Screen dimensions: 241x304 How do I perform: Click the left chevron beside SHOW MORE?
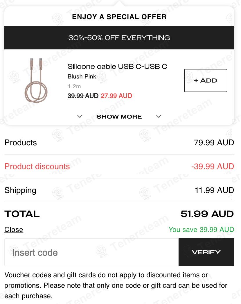click(x=80, y=117)
